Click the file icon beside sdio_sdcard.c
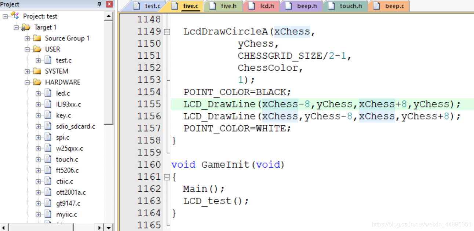The image size is (474, 231). pos(48,126)
